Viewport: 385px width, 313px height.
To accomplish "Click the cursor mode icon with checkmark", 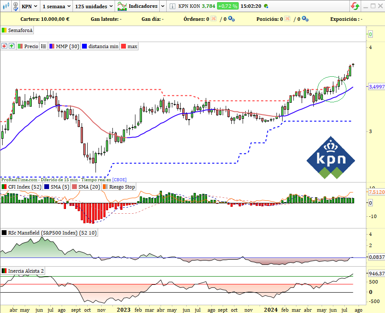I will (16, 6).
